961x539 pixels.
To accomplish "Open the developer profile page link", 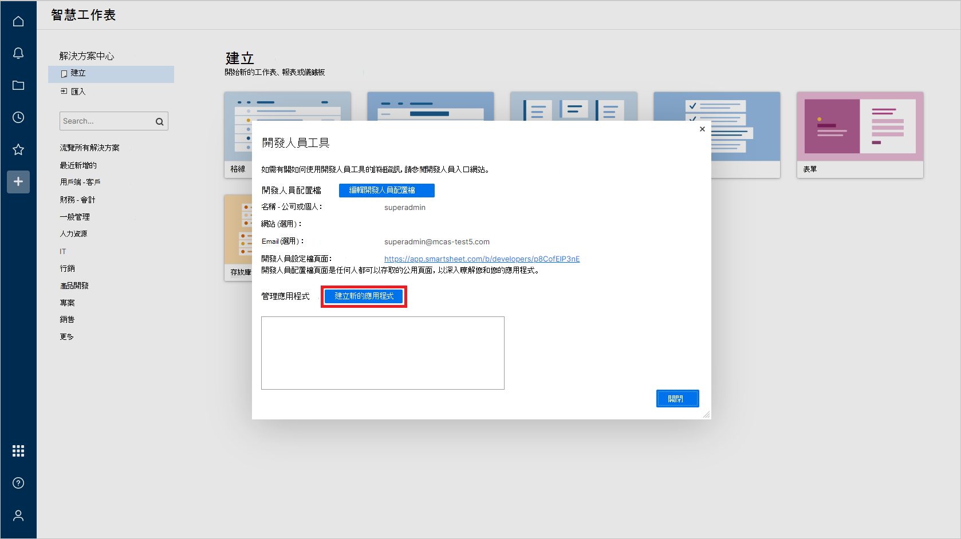I will coord(482,259).
